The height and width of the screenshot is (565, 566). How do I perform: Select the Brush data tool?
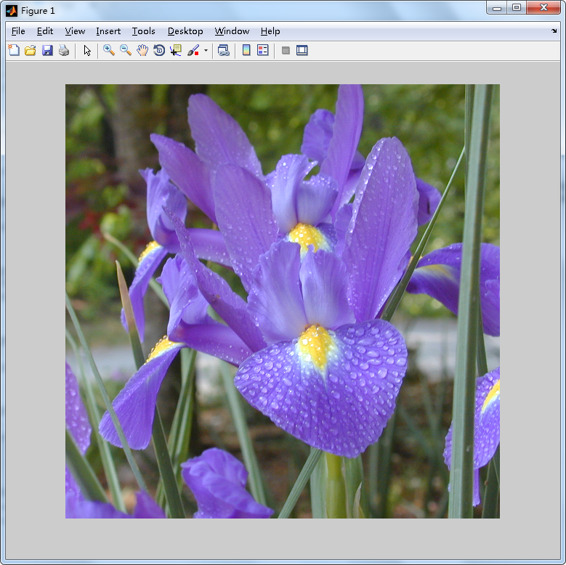(193, 50)
